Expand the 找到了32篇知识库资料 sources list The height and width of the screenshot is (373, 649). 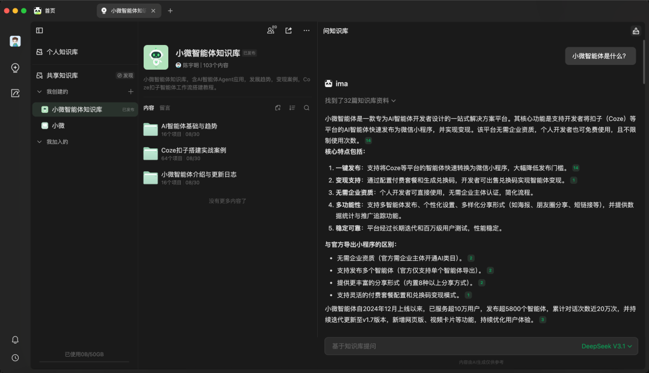pyautogui.click(x=361, y=101)
